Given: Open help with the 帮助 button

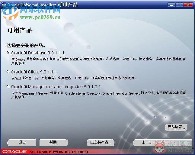Looking at the screenshot, I should point(54,142).
